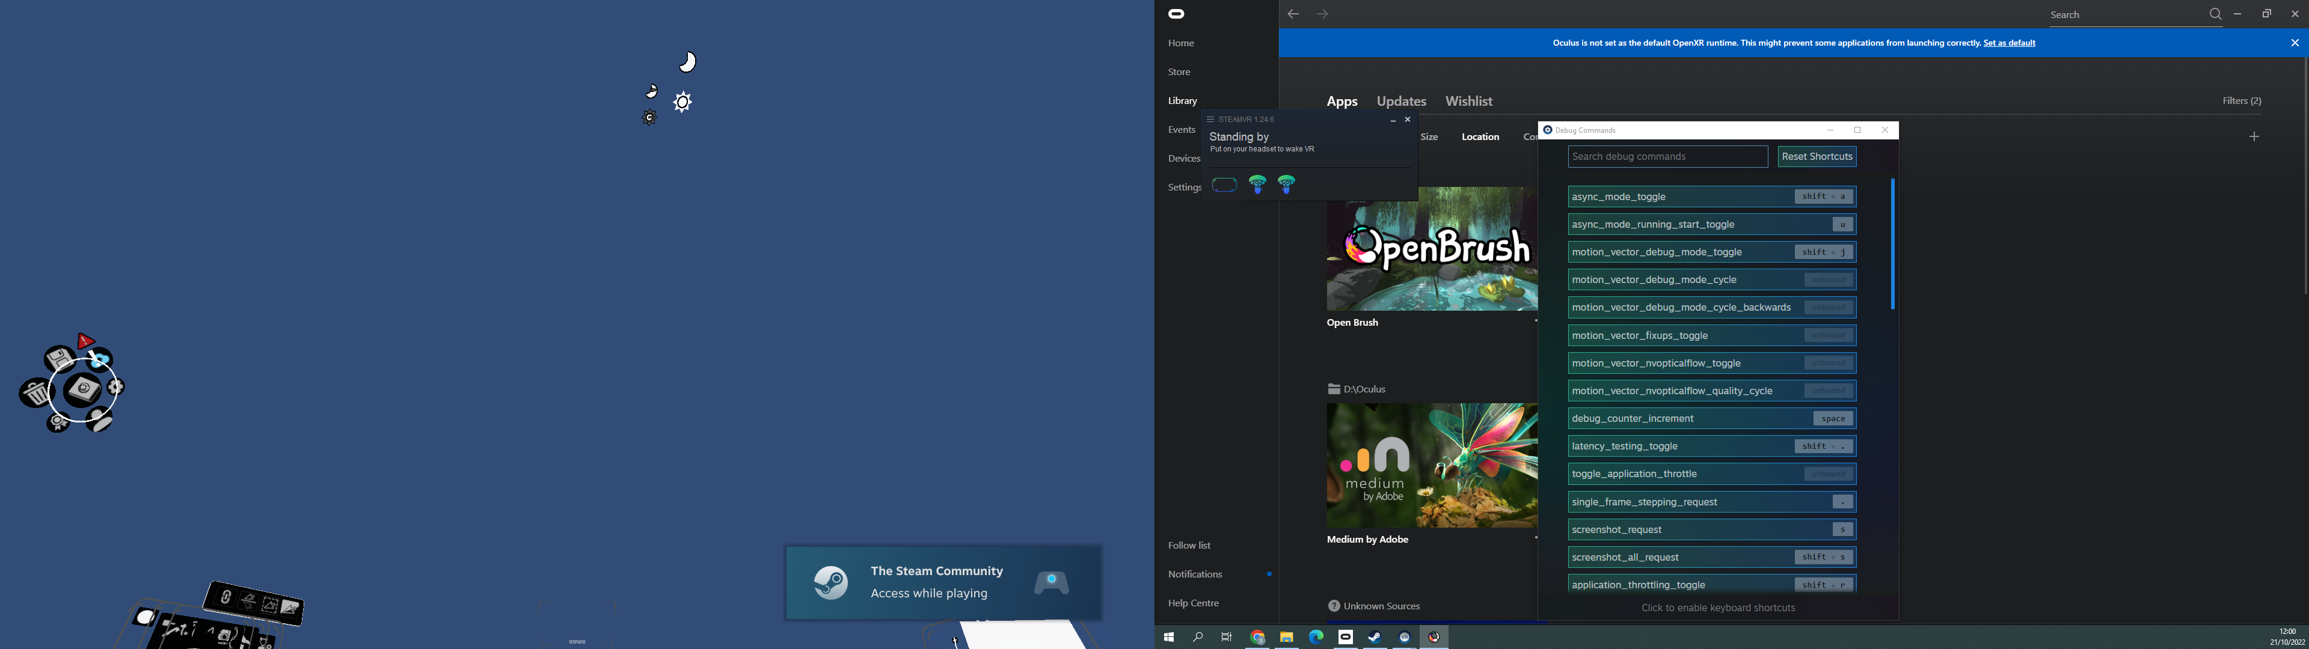Sort the library by the Location column
The width and height of the screenshot is (2309, 649).
tap(1480, 137)
